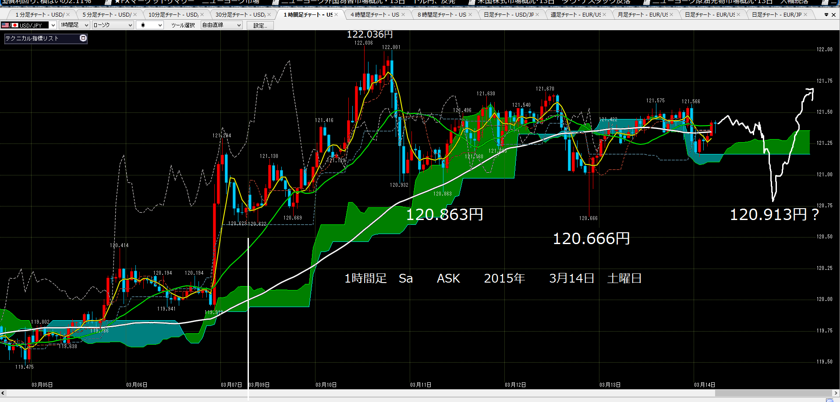
Task: Close the 10分足チャート tab
Action: (x=202, y=14)
